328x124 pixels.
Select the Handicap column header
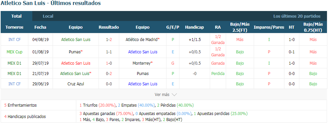coord(194,27)
